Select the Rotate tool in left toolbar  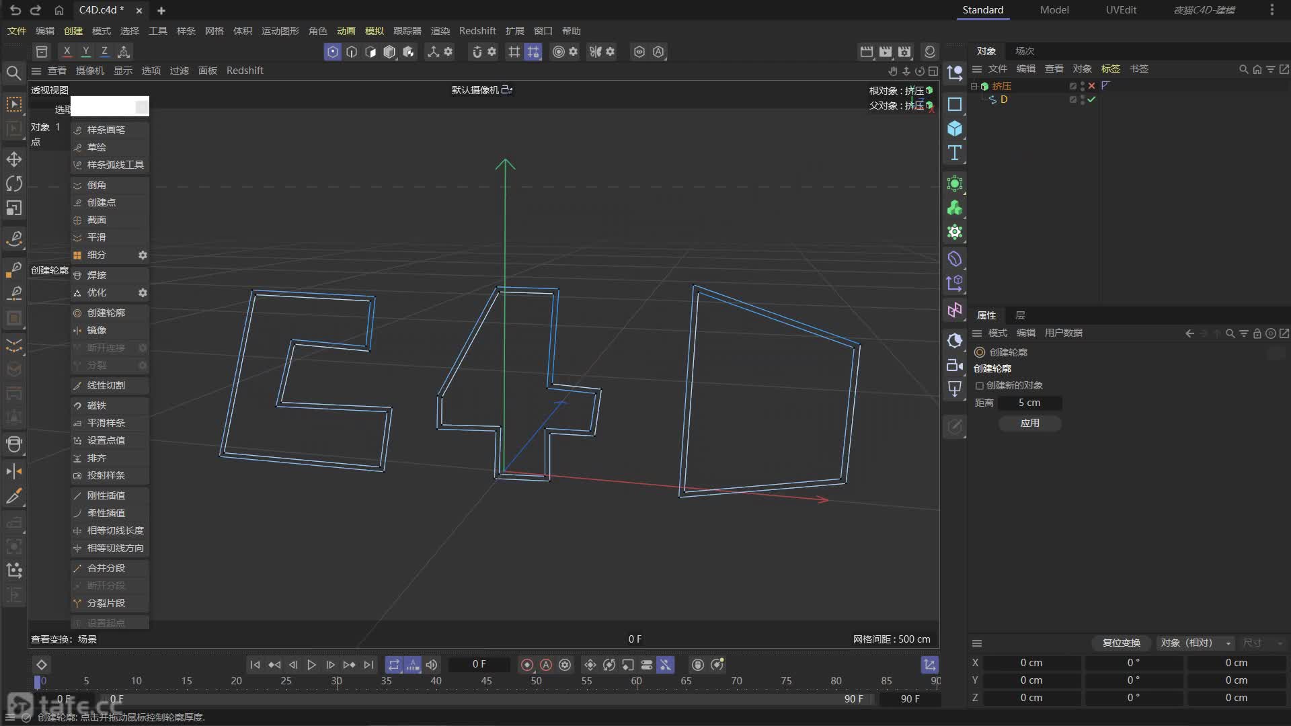(x=14, y=184)
